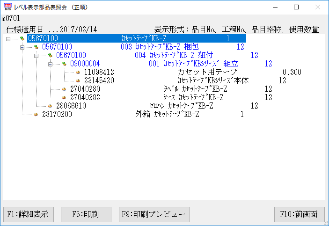Collapse the 003 梱包 tree node
This screenshot has height=226, width=329.
[x=22, y=47]
